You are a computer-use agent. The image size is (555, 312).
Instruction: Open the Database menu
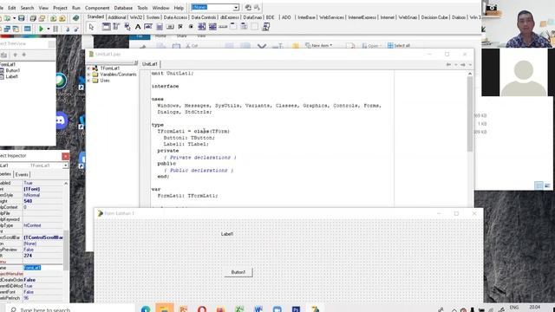point(123,8)
